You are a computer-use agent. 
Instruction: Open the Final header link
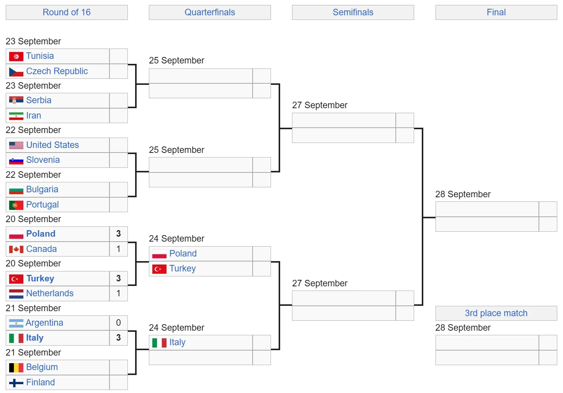(496, 12)
